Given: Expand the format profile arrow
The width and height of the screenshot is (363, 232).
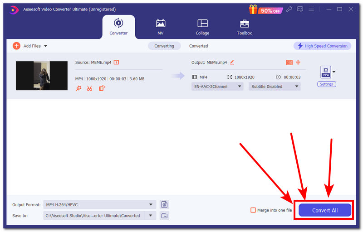Looking at the screenshot, I should (x=334, y=72).
